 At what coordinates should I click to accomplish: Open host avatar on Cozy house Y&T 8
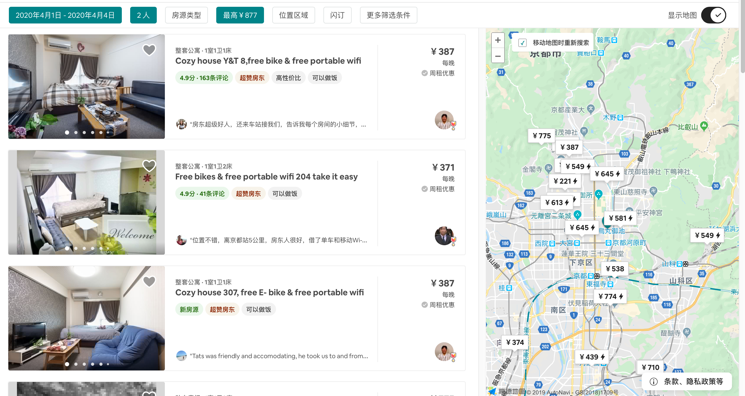(x=444, y=120)
